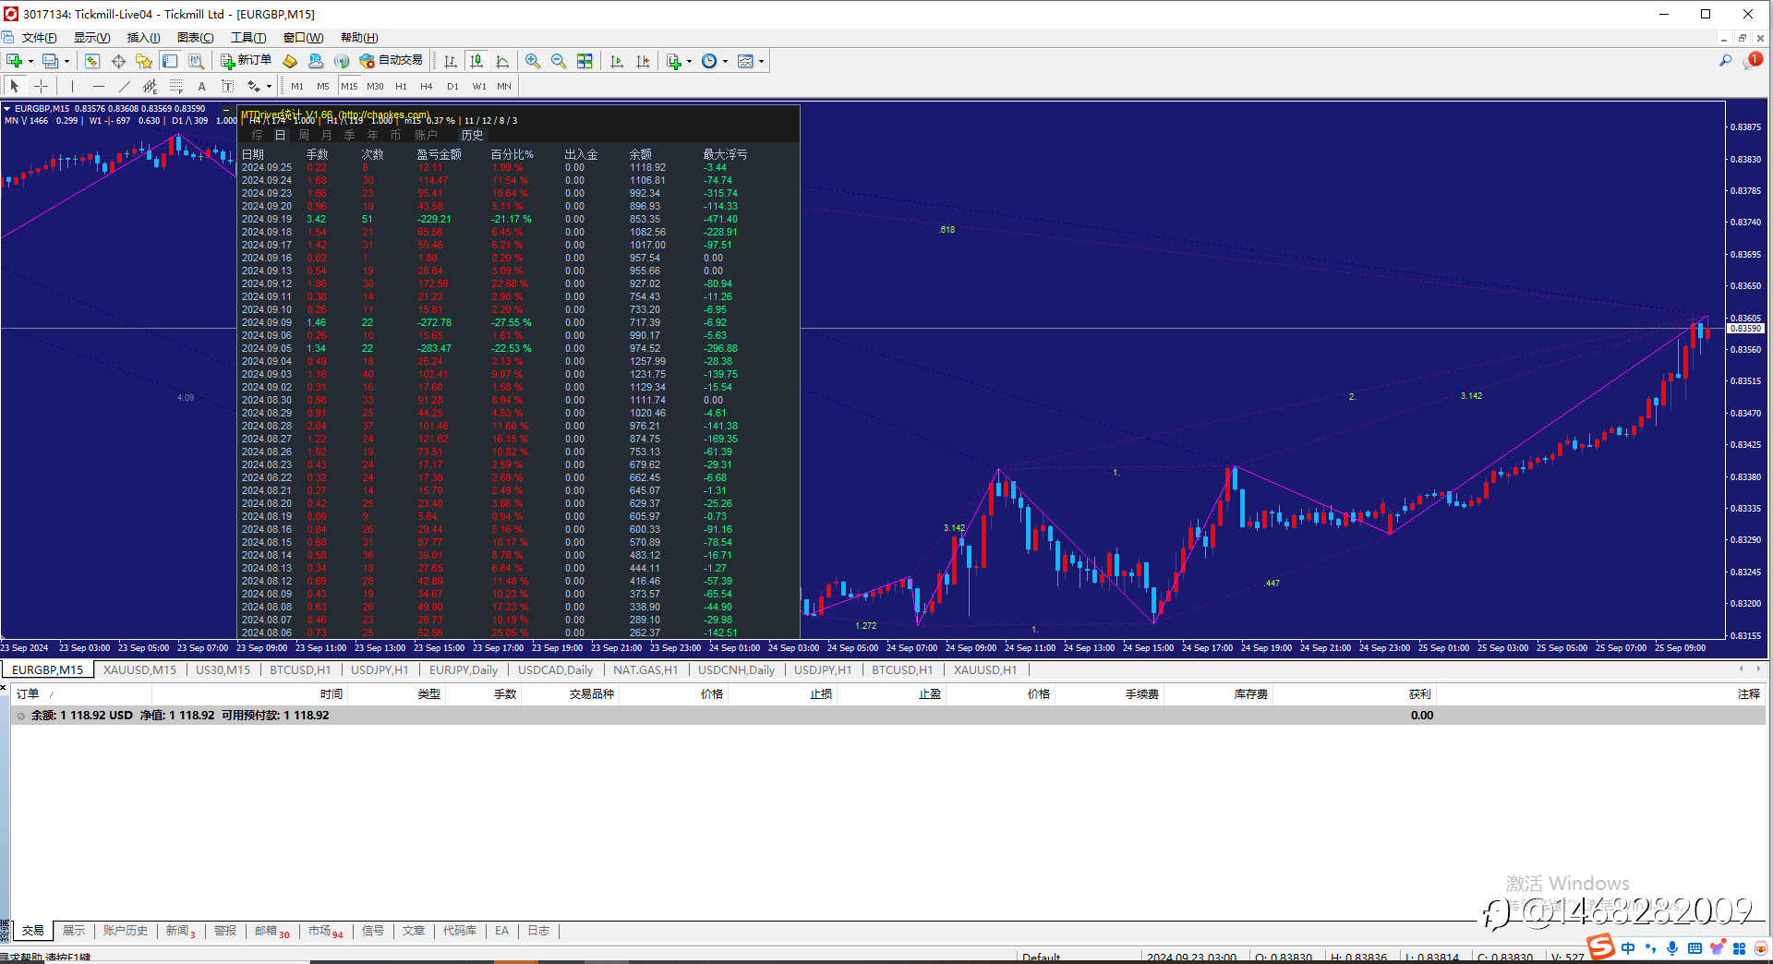This screenshot has width=1773, height=964.
Task: Toggle the AutoTrading (自动交易) button
Action: [392, 61]
